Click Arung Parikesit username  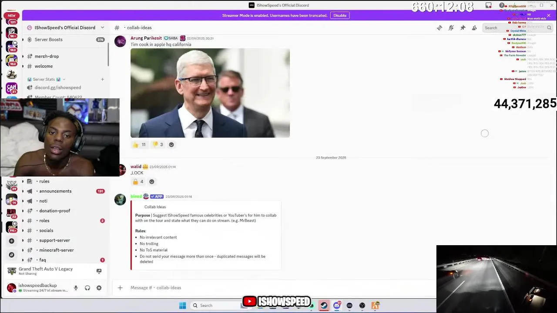click(x=146, y=38)
